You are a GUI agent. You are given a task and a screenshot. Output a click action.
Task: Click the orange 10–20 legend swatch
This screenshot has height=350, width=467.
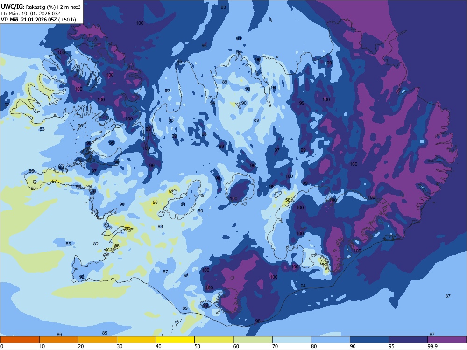point(59,340)
